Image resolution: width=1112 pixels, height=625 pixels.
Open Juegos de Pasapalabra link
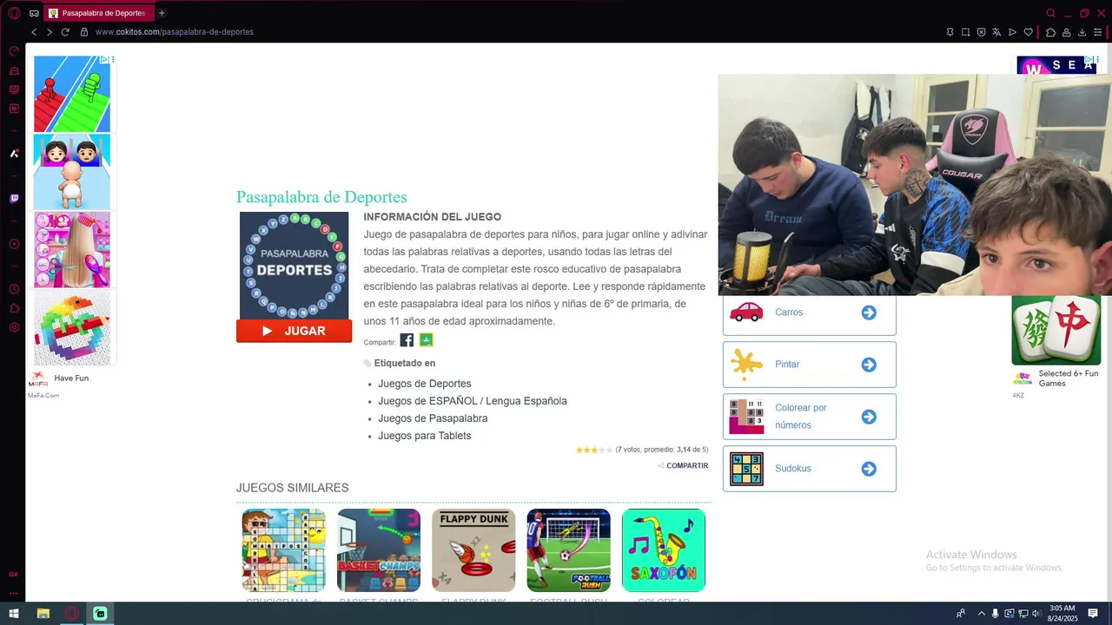pyautogui.click(x=433, y=418)
